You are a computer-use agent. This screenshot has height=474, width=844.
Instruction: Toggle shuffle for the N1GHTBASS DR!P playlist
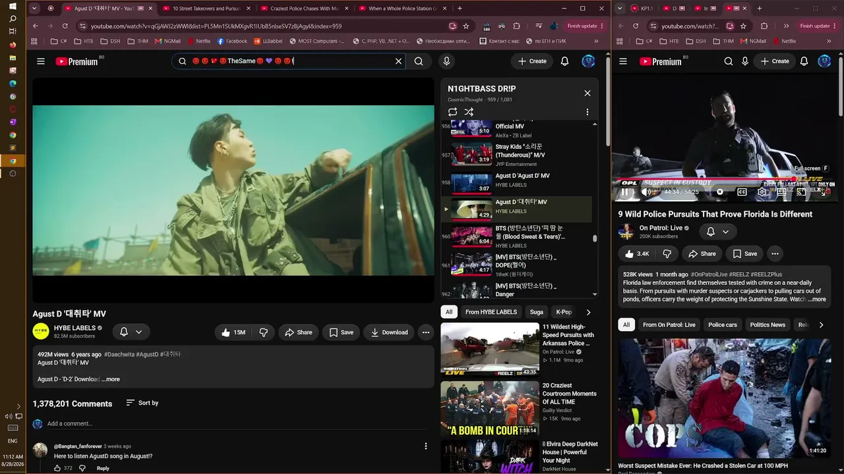coord(469,112)
